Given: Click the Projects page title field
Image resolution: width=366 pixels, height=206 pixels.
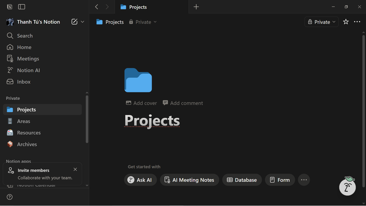Looking at the screenshot, I should 152,120.
